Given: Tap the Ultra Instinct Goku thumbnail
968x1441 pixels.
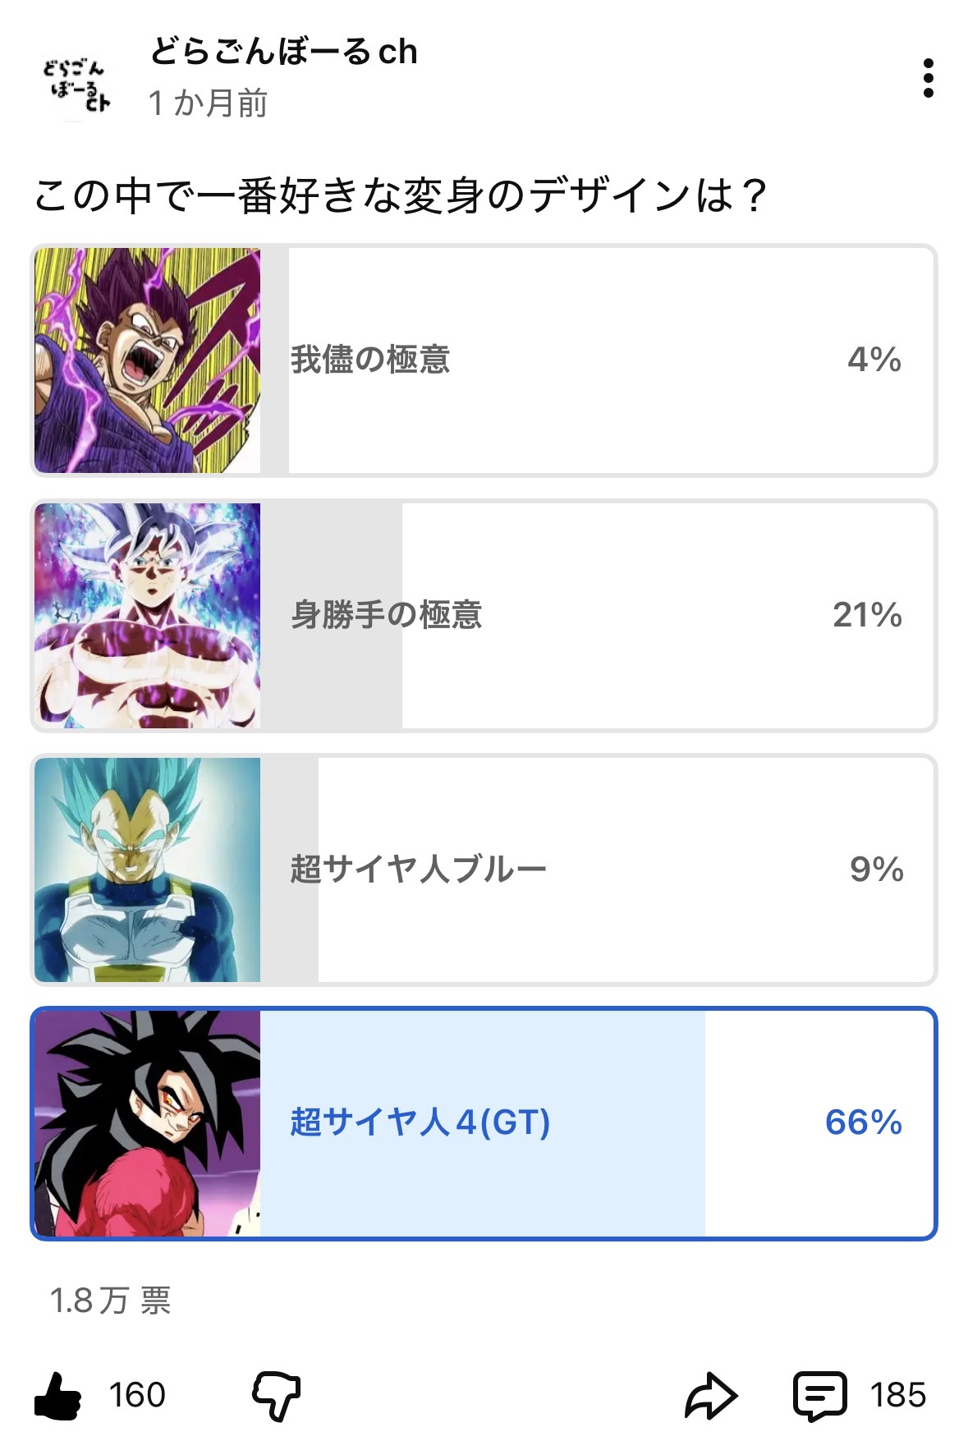Looking at the screenshot, I should pyautogui.click(x=148, y=616).
